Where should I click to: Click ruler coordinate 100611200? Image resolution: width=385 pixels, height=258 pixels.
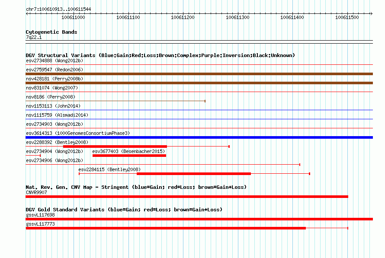tap(183, 17)
